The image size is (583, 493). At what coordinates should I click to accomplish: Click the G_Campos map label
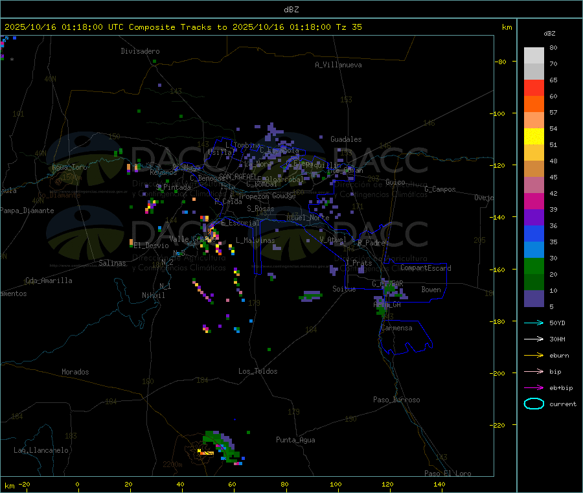(x=440, y=189)
